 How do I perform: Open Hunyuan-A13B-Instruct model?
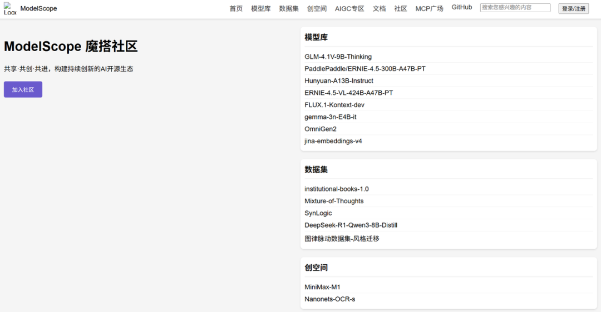pos(339,80)
